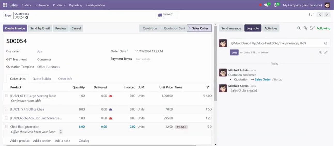
Task: Click the Activities button
Action: click(x=271, y=28)
